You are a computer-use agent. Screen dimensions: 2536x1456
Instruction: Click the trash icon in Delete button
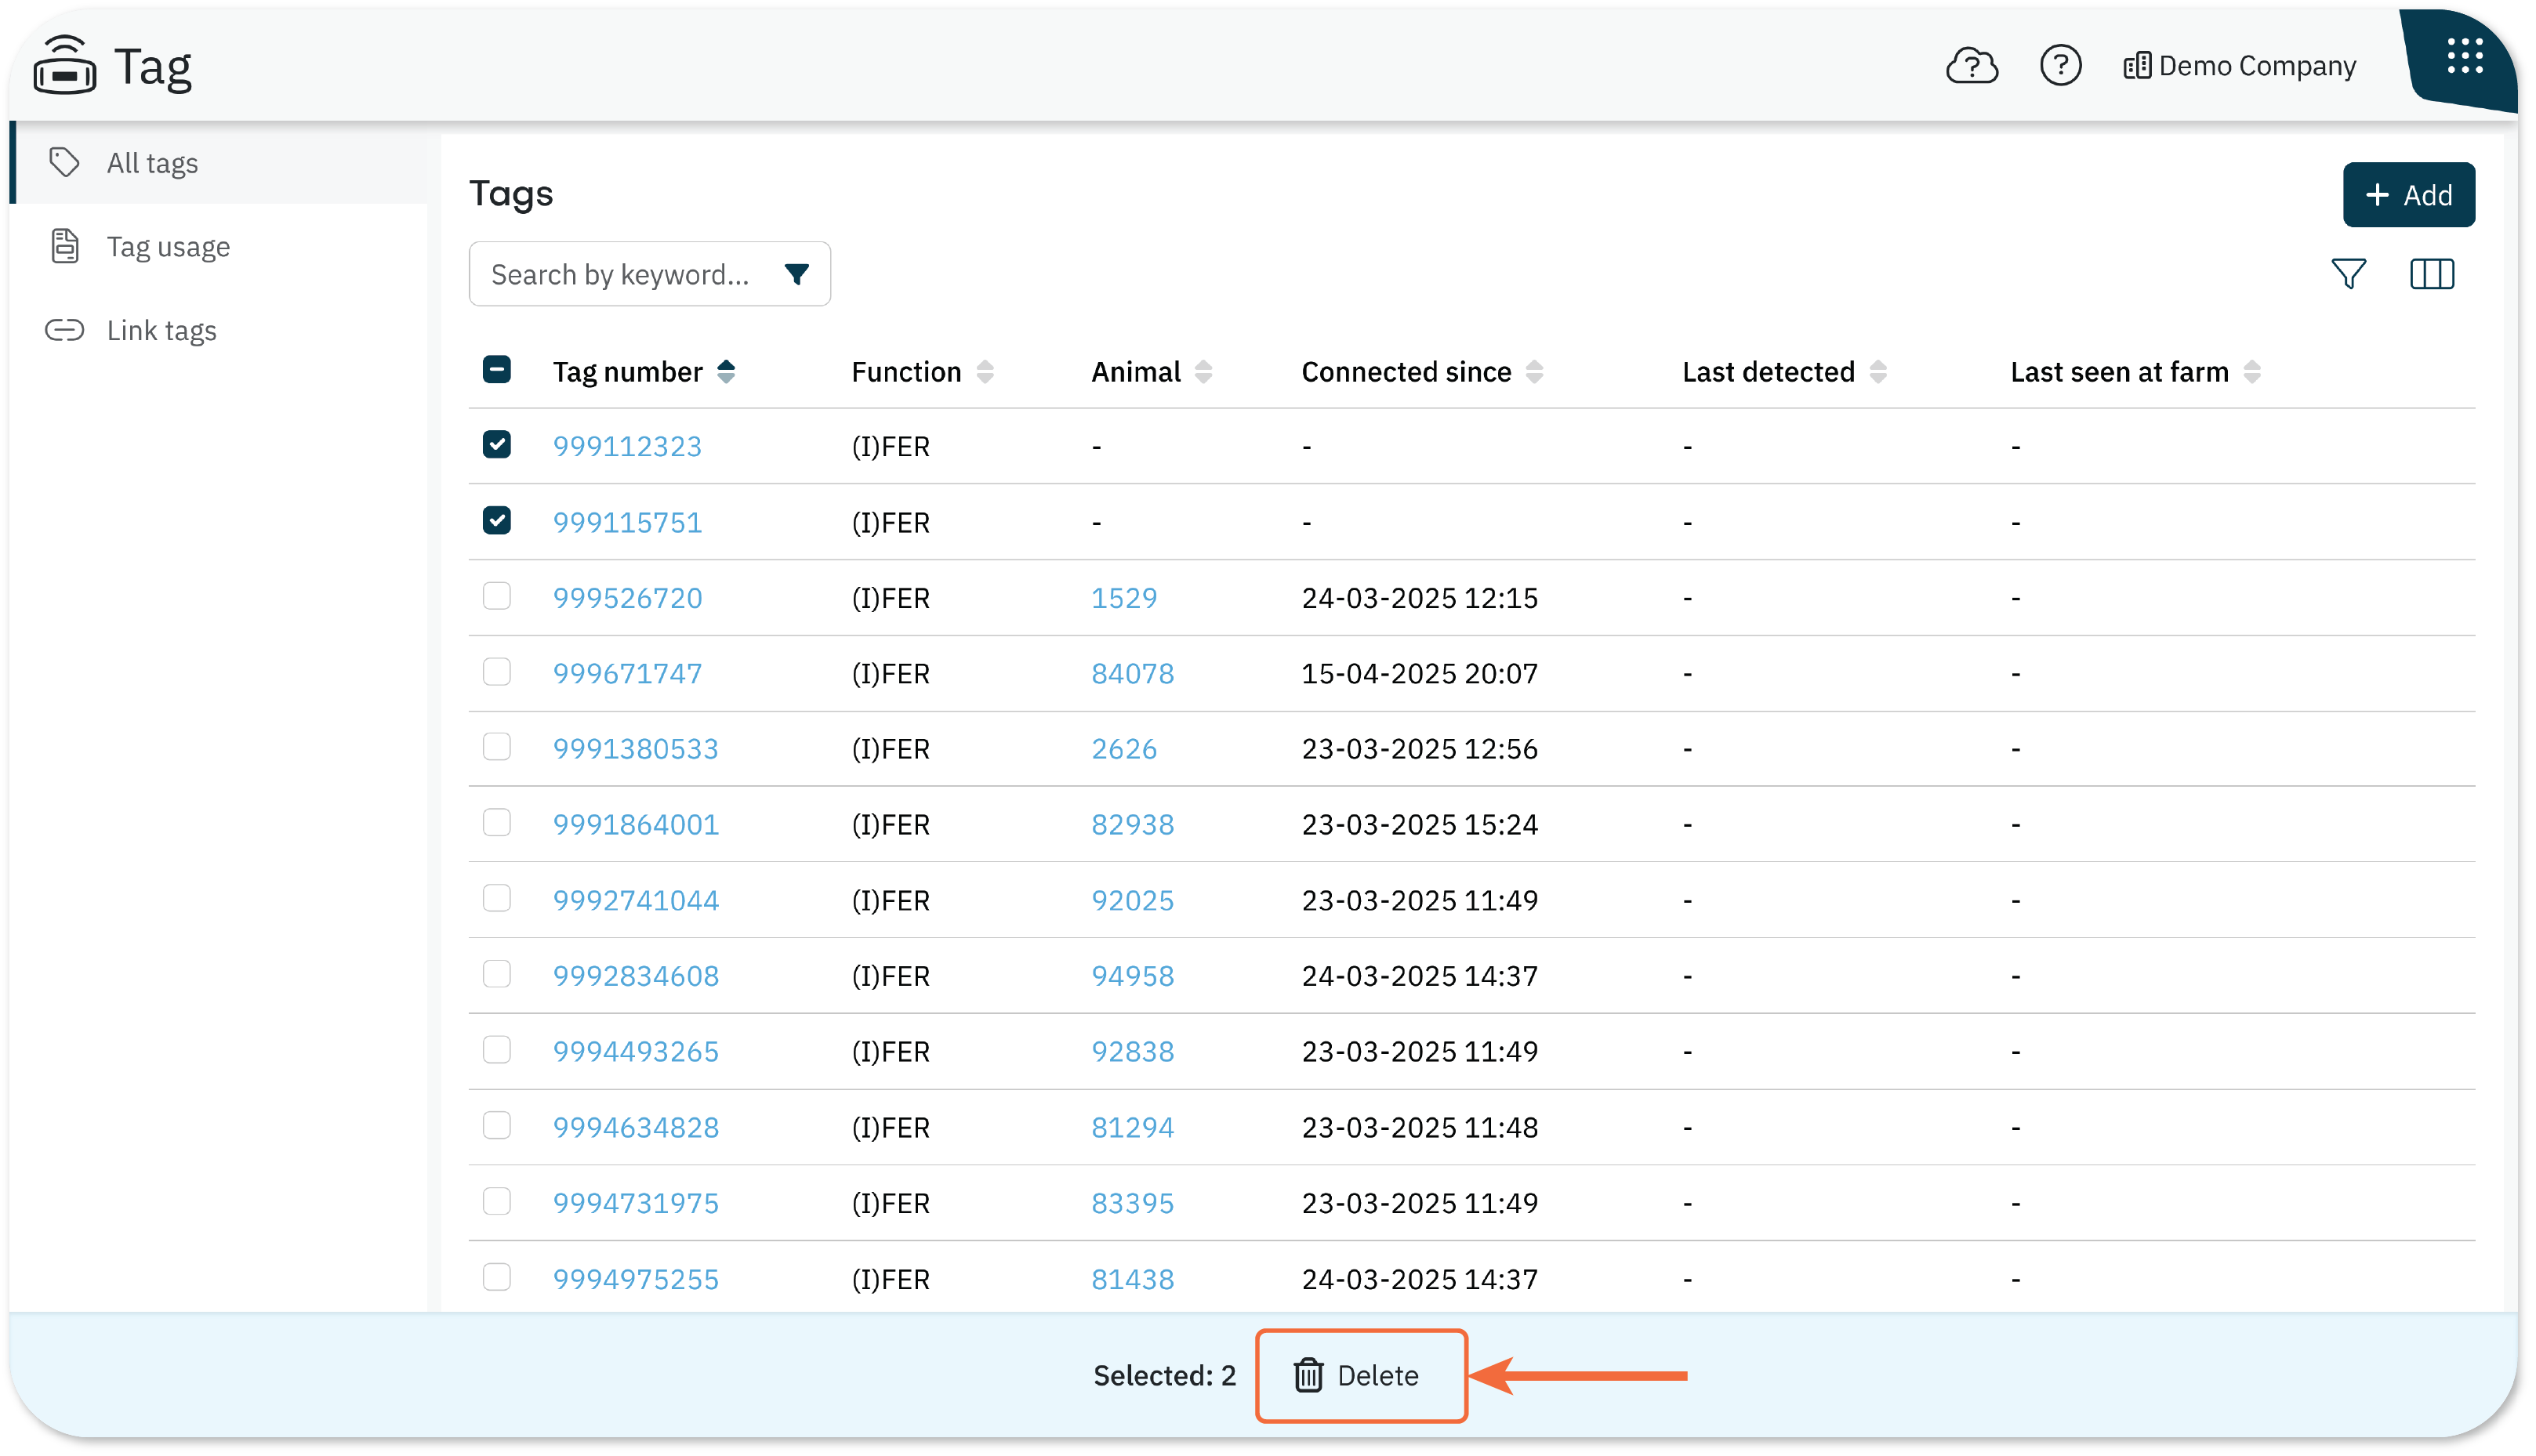[x=1308, y=1375]
